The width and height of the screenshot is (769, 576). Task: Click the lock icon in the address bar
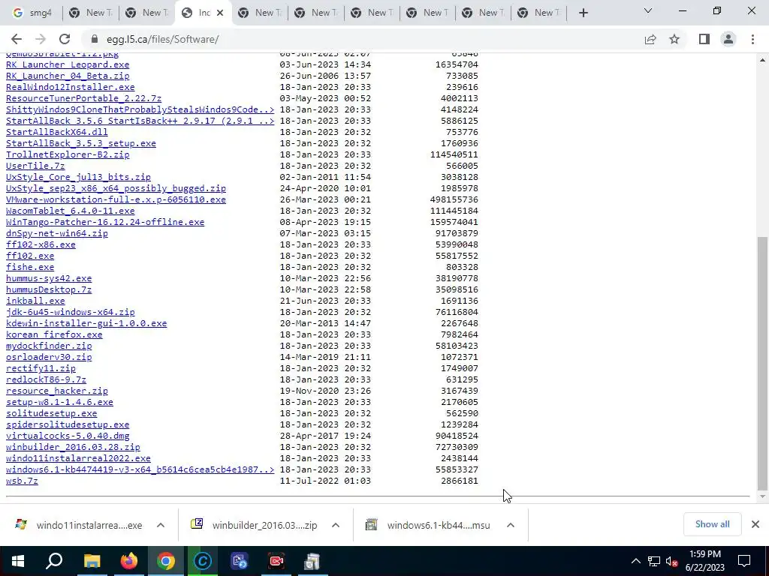[95, 39]
